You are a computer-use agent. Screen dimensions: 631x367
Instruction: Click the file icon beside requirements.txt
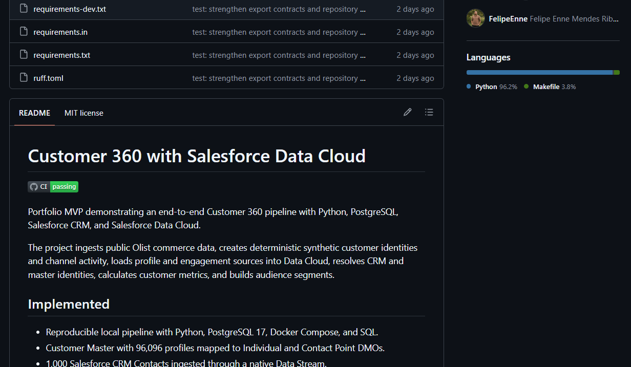(x=24, y=55)
